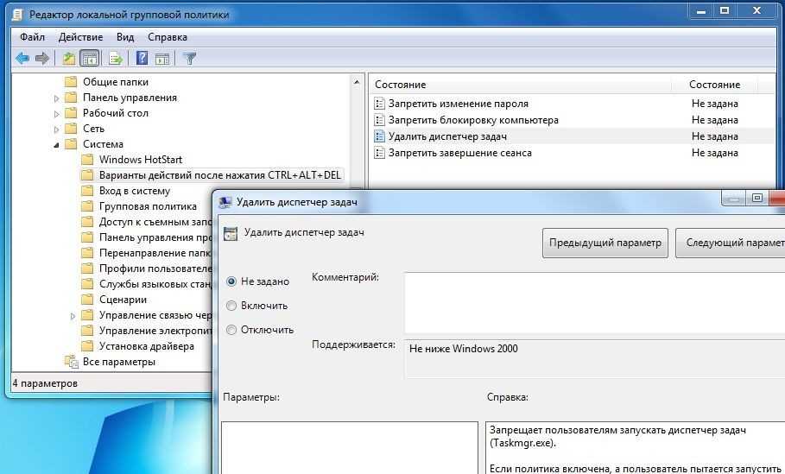Image resolution: width=785 pixels, height=474 pixels.
Task: Select policy 'Запретить блокировку компьютера'
Action: (x=473, y=120)
